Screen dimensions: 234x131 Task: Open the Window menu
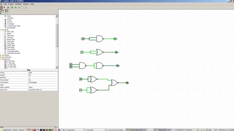pos(26,4)
